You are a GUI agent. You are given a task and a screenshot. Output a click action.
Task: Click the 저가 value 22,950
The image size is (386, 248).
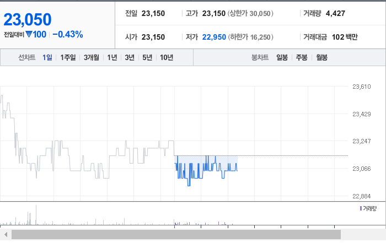[x=214, y=37]
